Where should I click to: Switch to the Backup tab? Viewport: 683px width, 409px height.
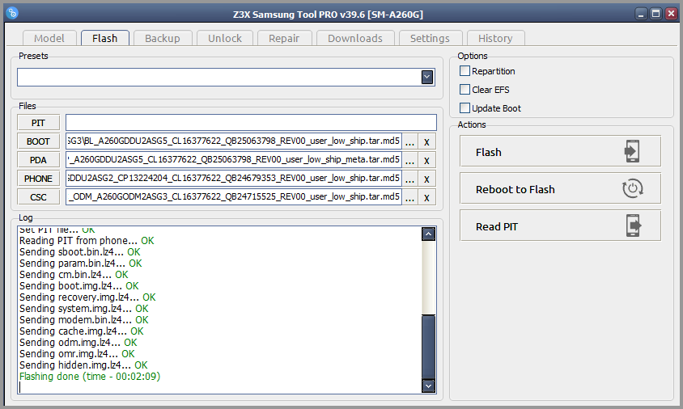tap(163, 38)
